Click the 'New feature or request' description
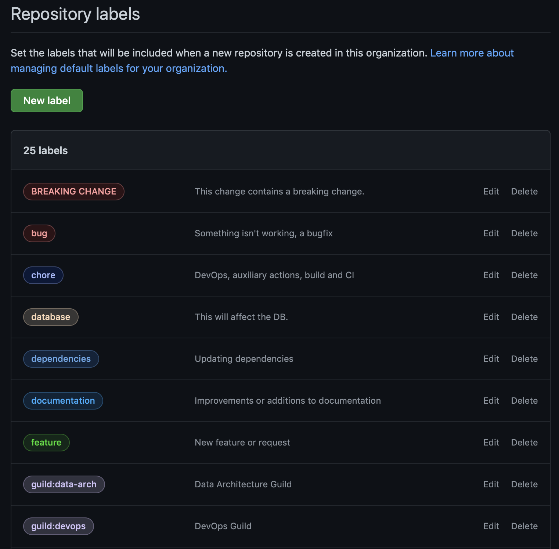Screen dimensions: 559x549 pos(242,443)
